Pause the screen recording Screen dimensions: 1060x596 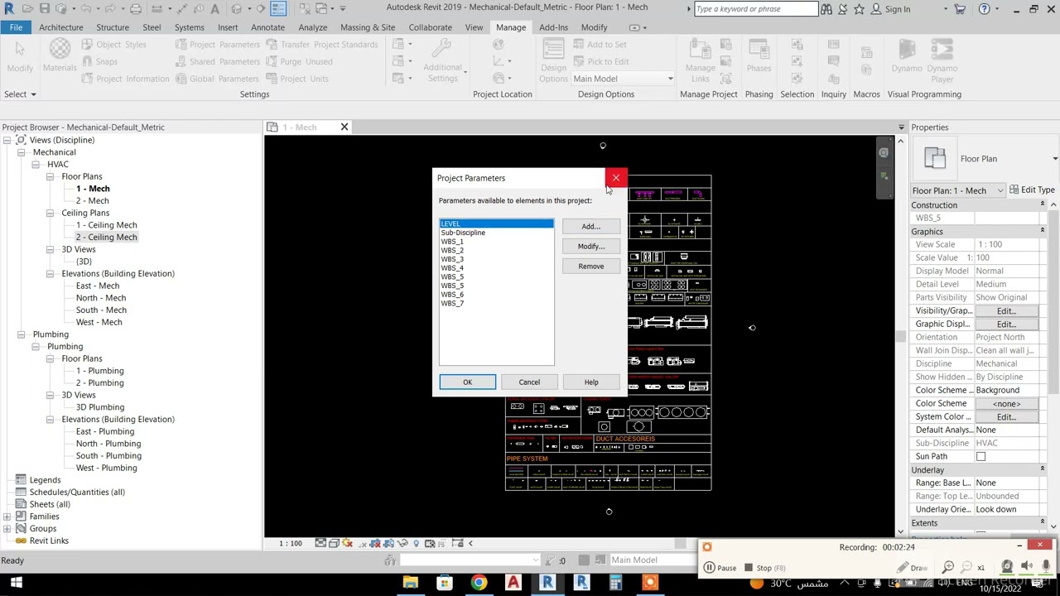[x=720, y=568]
